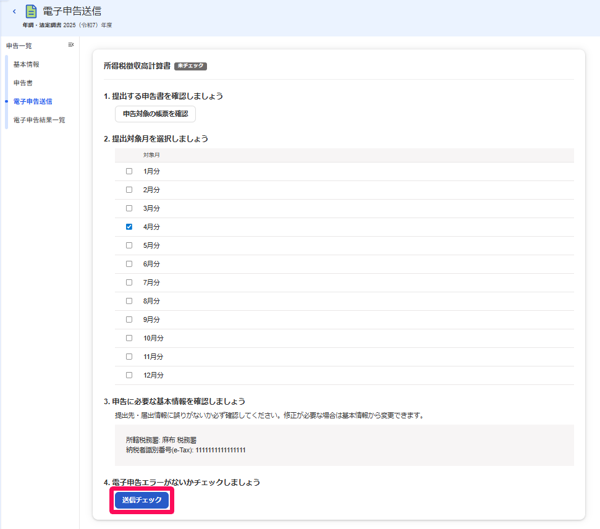Screen dimensions: 600x529
Task: Open 申告書 in the sidebar
Action: pyautogui.click(x=23, y=83)
